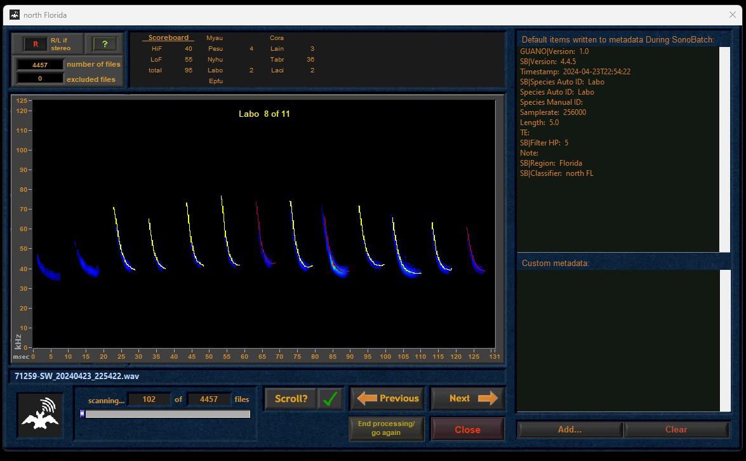Click End processing/go again button
This screenshot has height=461, width=746.
(386, 428)
